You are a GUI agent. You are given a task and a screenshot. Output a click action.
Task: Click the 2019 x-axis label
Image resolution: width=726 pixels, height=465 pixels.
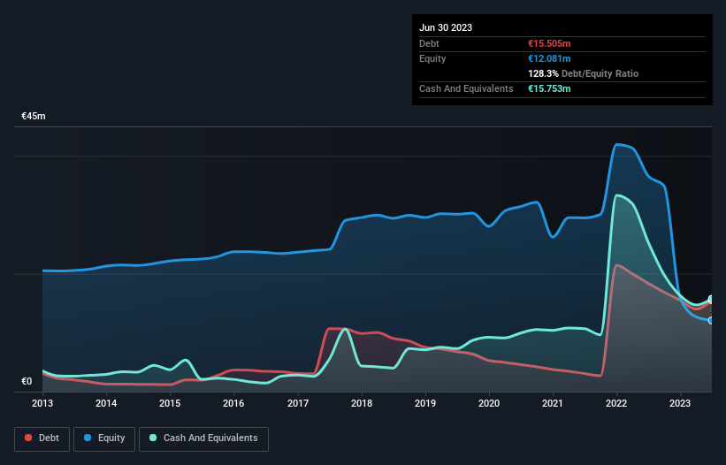tap(425, 403)
